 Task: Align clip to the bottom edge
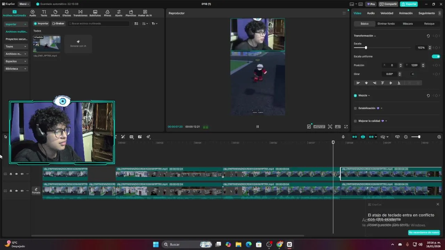(399, 83)
